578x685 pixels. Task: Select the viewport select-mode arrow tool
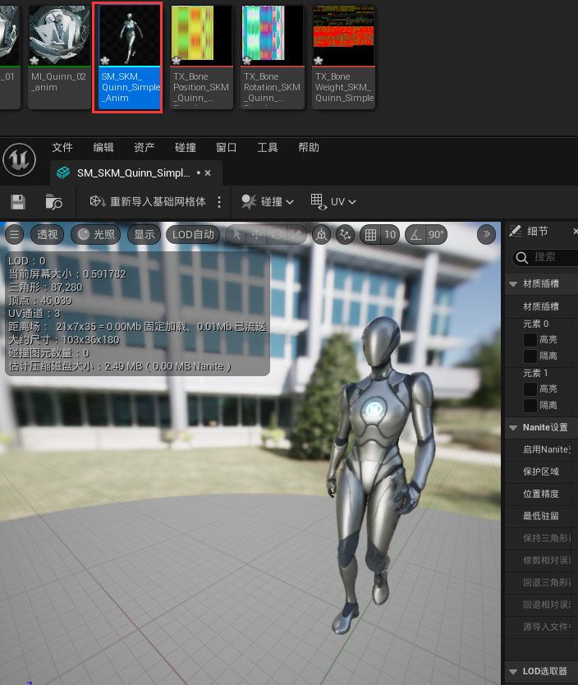pos(237,235)
